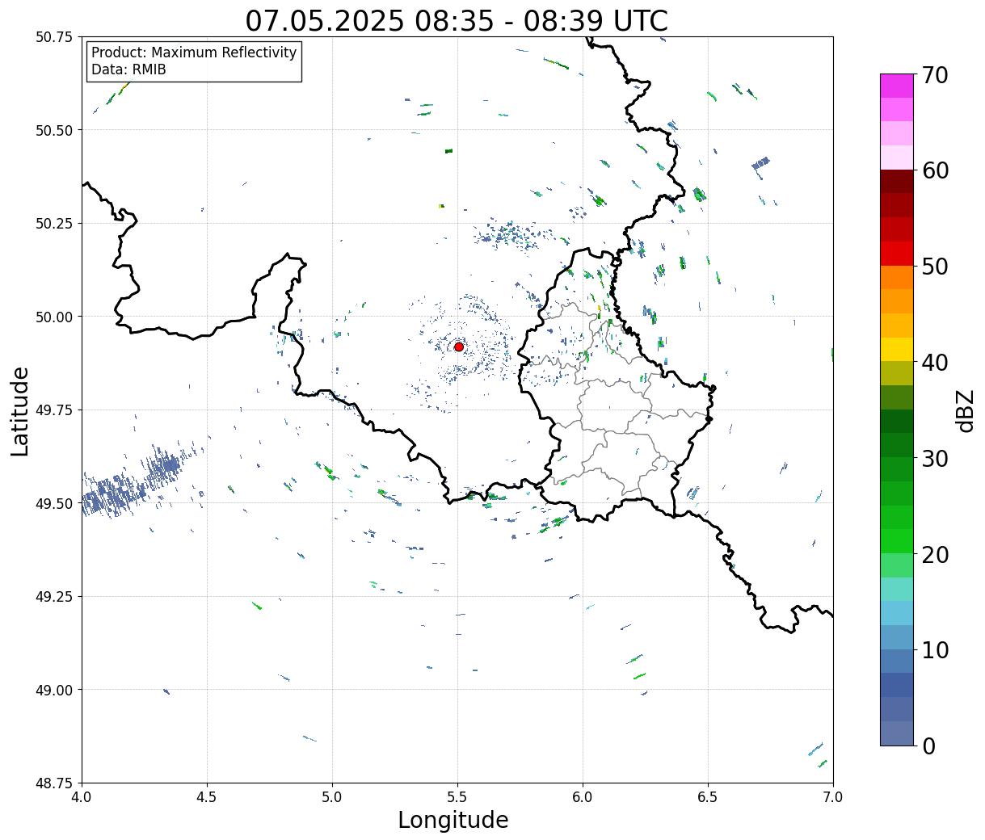Click the red radar location marker
985x840 pixels.
(458, 346)
